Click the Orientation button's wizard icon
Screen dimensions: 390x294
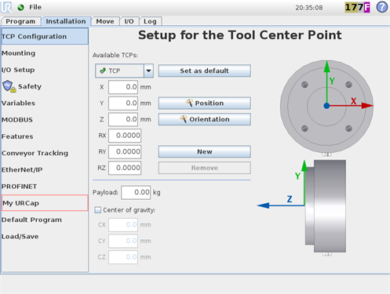point(184,119)
